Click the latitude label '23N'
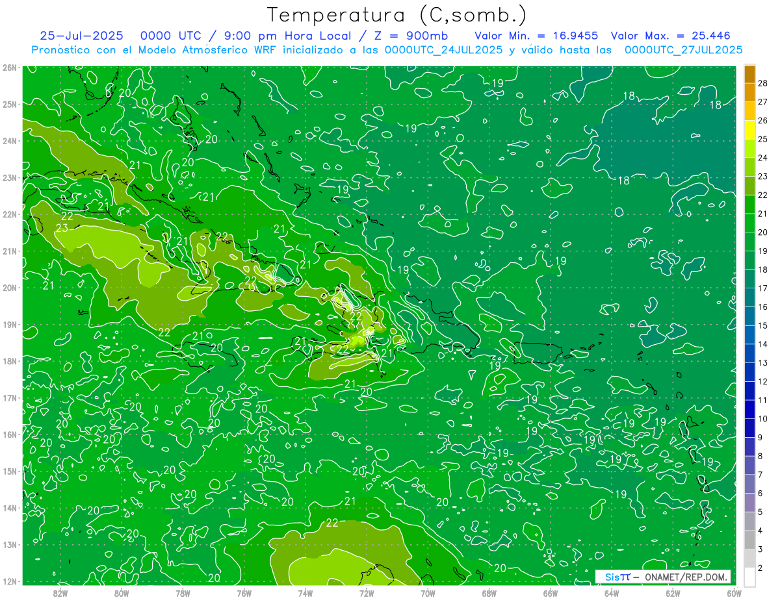 point(9,177)
